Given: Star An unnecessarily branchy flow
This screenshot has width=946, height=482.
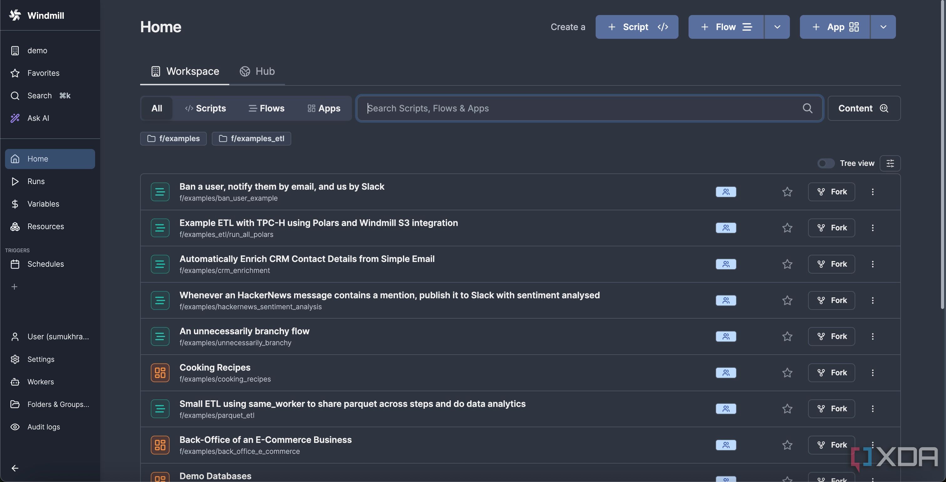Looking at the screenshot, I should [x=787, y=336].
